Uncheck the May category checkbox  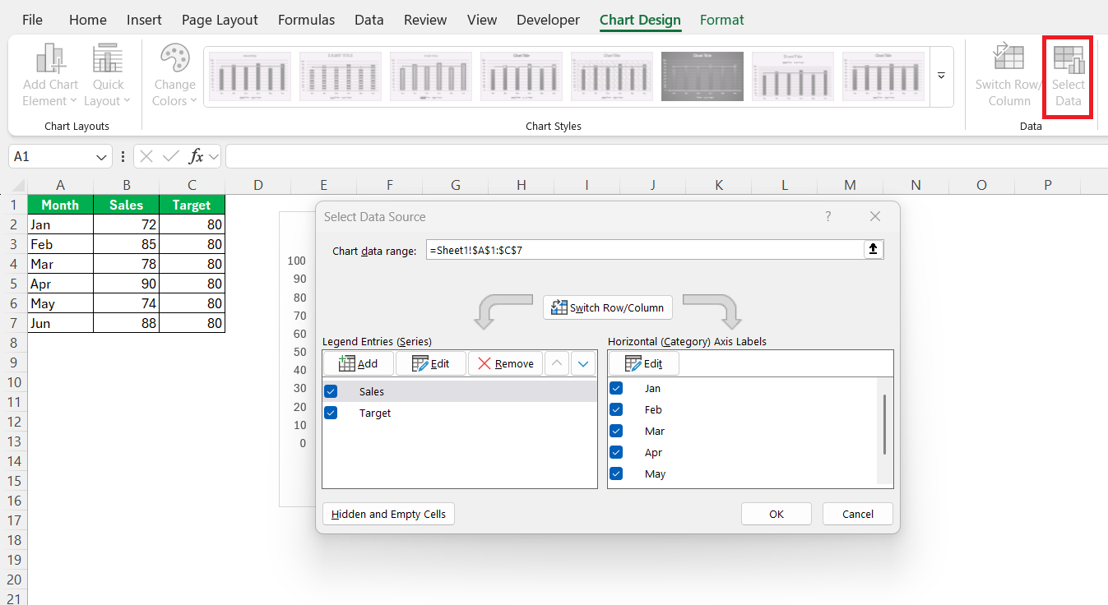(616, 473)
